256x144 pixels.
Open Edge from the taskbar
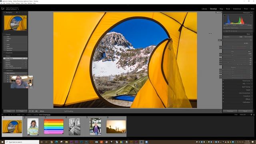pyautogui.click(x=56, y=142)
